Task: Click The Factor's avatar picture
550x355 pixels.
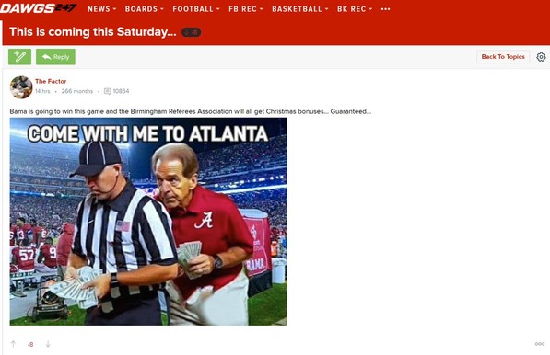Action: tap(21, 87)
